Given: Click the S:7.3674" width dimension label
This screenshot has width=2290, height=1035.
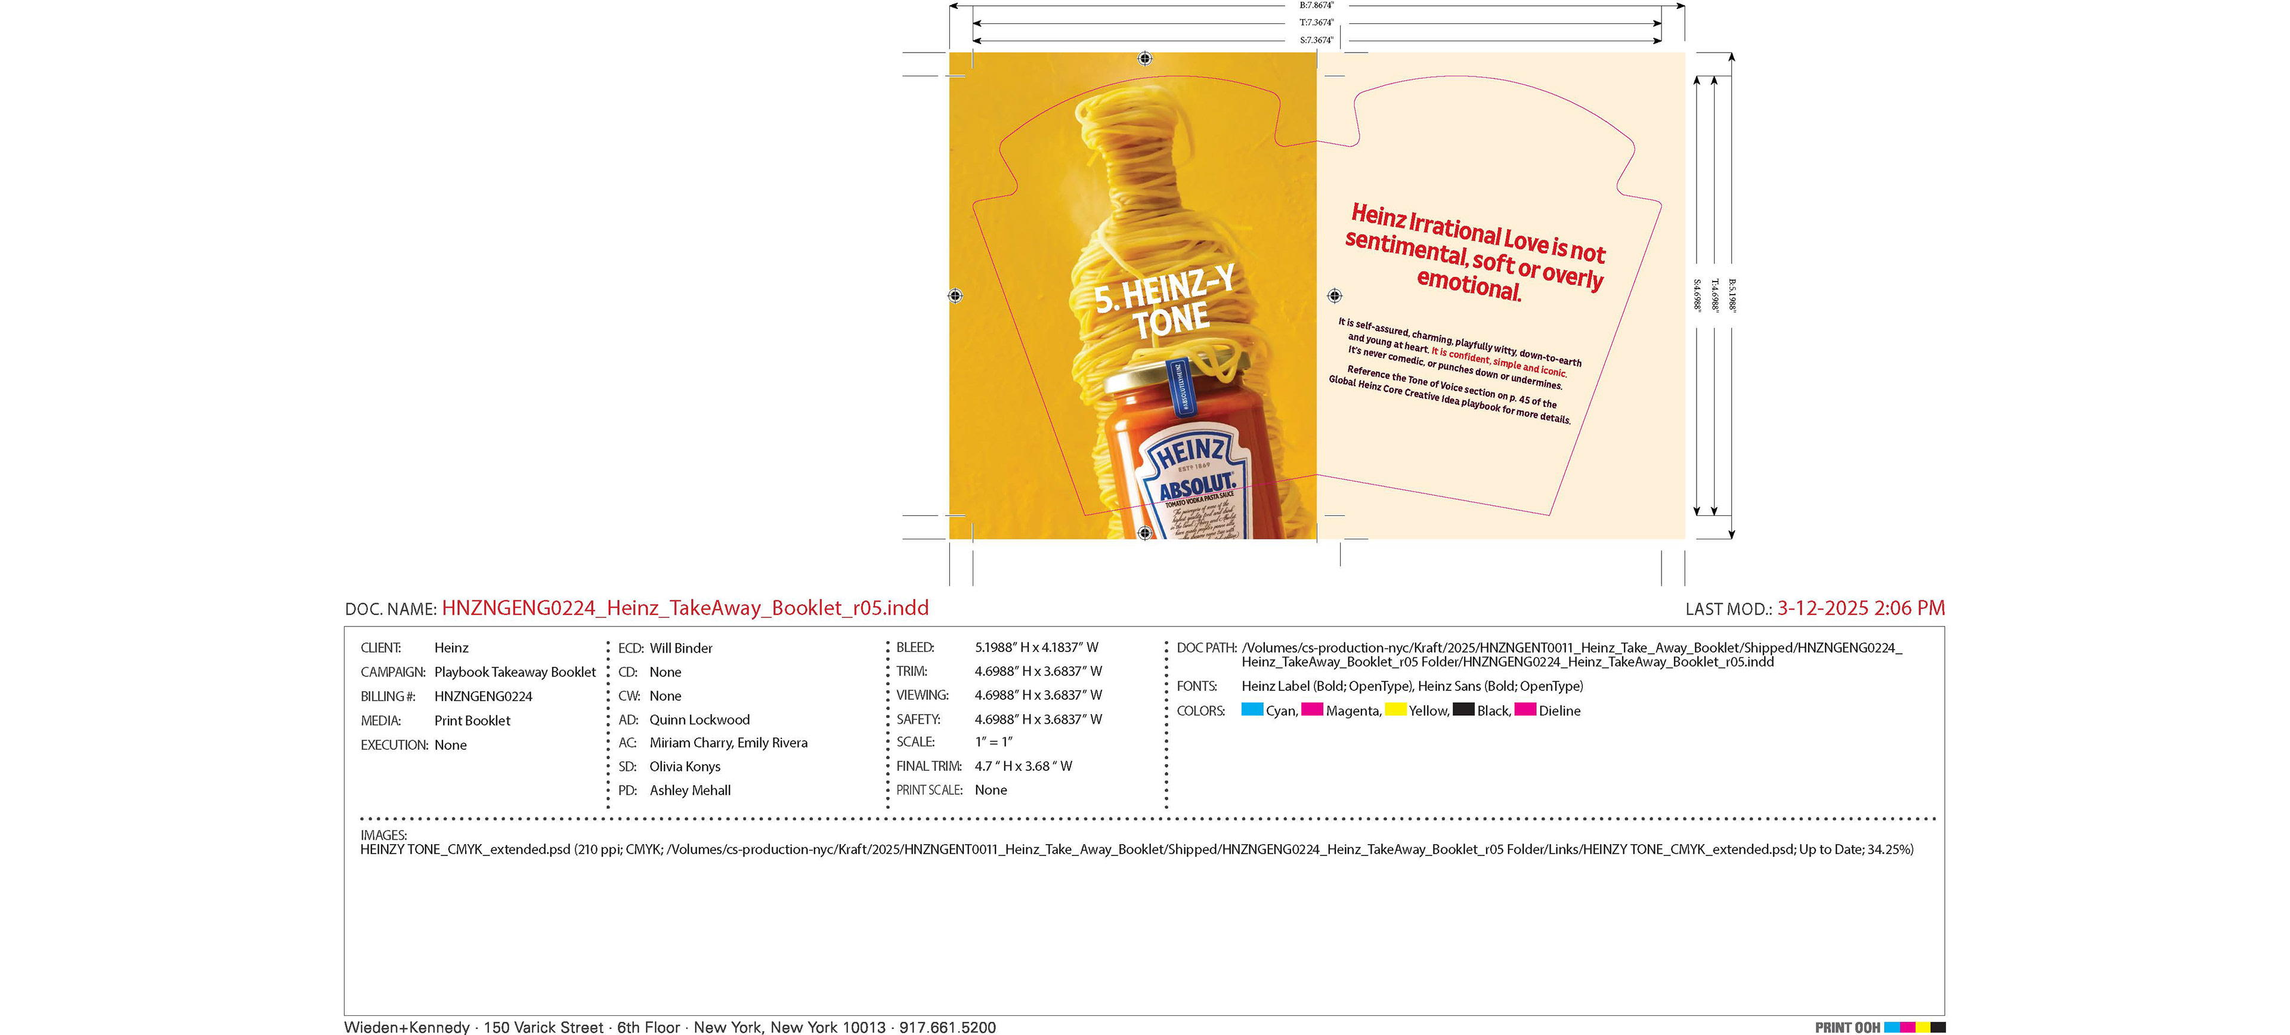Looking at the screenshot, I should click(x=1317, y=40).
